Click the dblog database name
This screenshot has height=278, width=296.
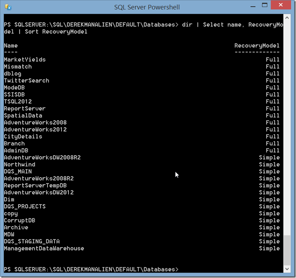click(x=13, y=74)
